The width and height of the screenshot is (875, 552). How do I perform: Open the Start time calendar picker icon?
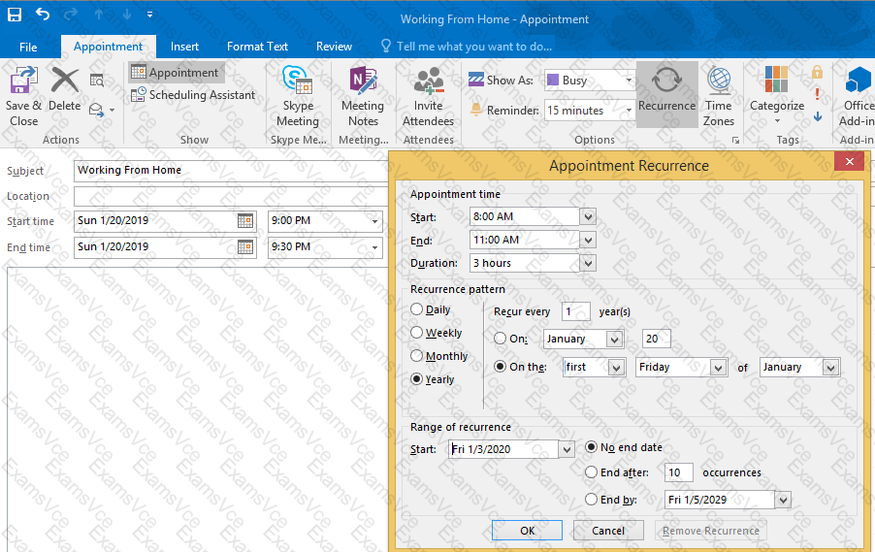click(x=245, y=221)
